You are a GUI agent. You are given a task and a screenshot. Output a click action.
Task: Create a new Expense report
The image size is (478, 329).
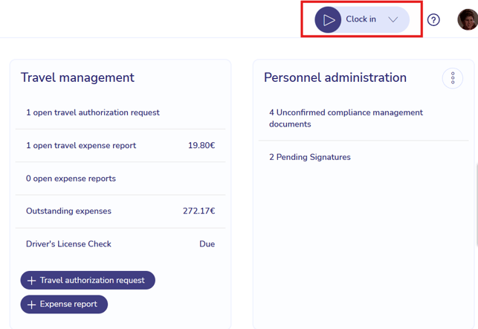tap(64, 304)
